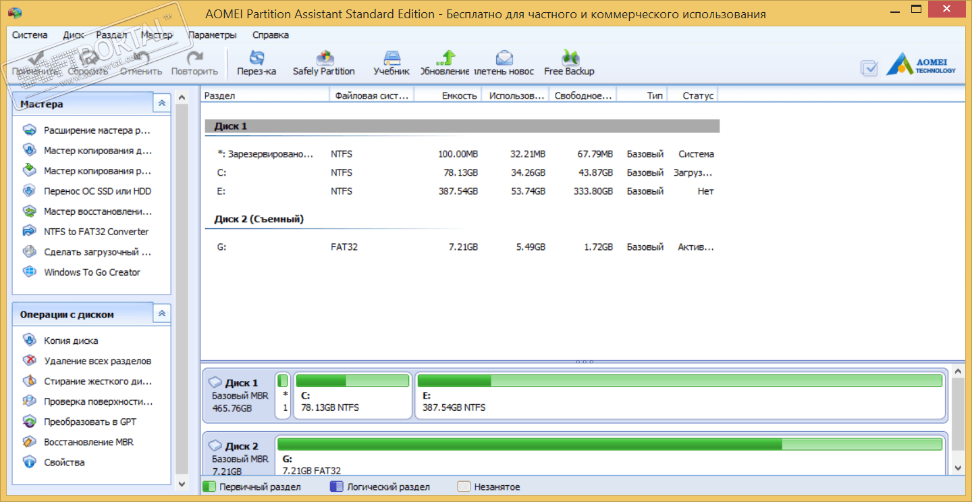Screen dimensions: 972x502
Task: Collapse the Мастера panel
Action: tap(161, 104)
